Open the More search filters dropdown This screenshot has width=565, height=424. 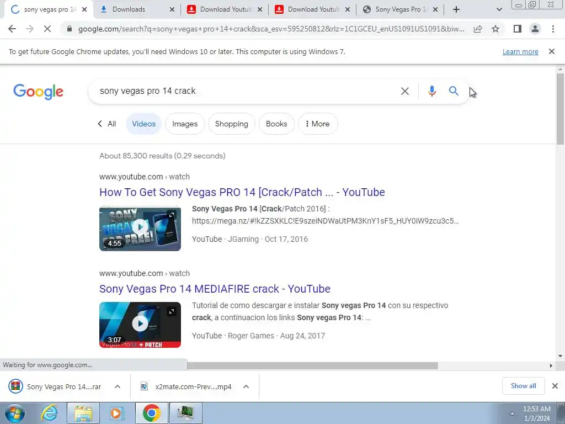click(318, 124)
